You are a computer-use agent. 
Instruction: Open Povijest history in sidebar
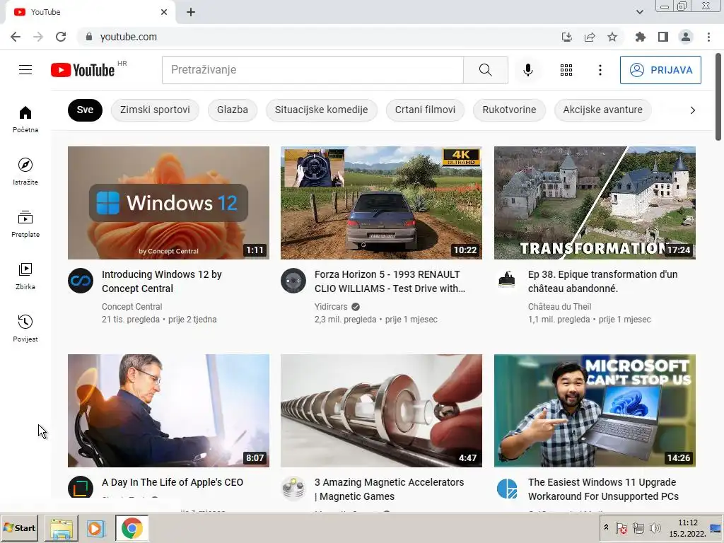[25, 328]
